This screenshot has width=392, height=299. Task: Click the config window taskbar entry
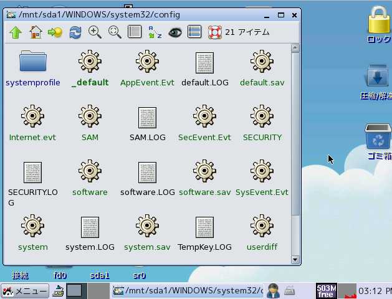pos(187,291)
